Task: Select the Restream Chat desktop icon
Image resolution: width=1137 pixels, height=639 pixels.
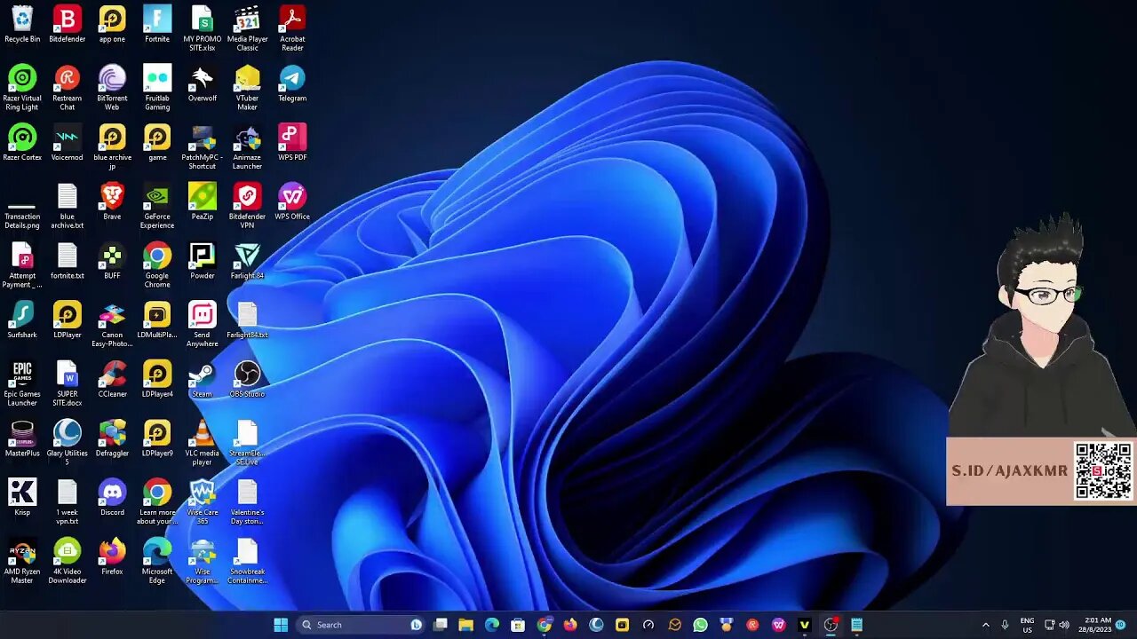Action: pyautogui.click(x=68, y=88)
